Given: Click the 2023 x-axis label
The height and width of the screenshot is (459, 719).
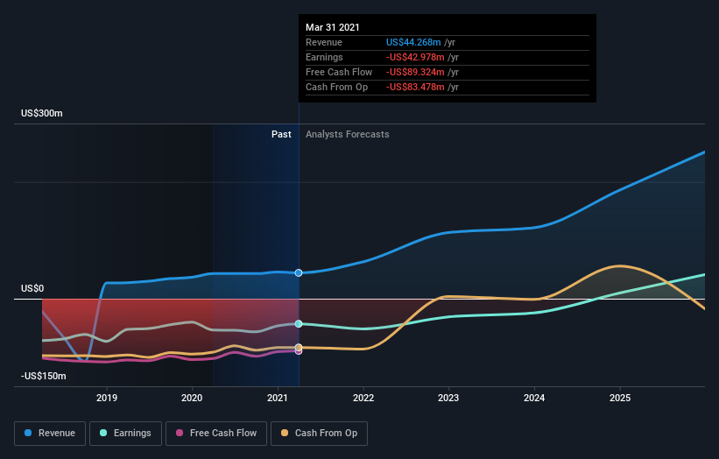Looking at the screenshot, I should [x=448, y=398].
